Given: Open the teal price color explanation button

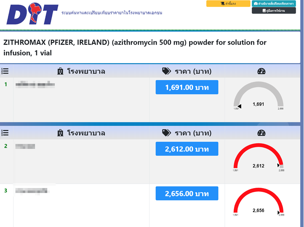Looking at the screenshot, I should click(x=274, y=4).
